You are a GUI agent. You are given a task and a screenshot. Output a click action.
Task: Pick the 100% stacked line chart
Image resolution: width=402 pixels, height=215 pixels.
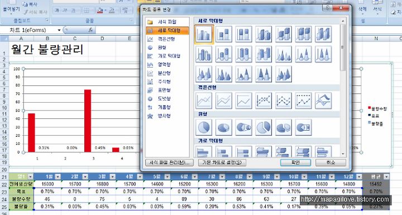tap(243, 101)
